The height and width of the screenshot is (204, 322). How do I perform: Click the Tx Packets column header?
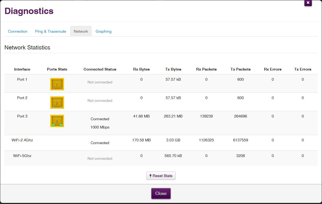click(240, 69)
